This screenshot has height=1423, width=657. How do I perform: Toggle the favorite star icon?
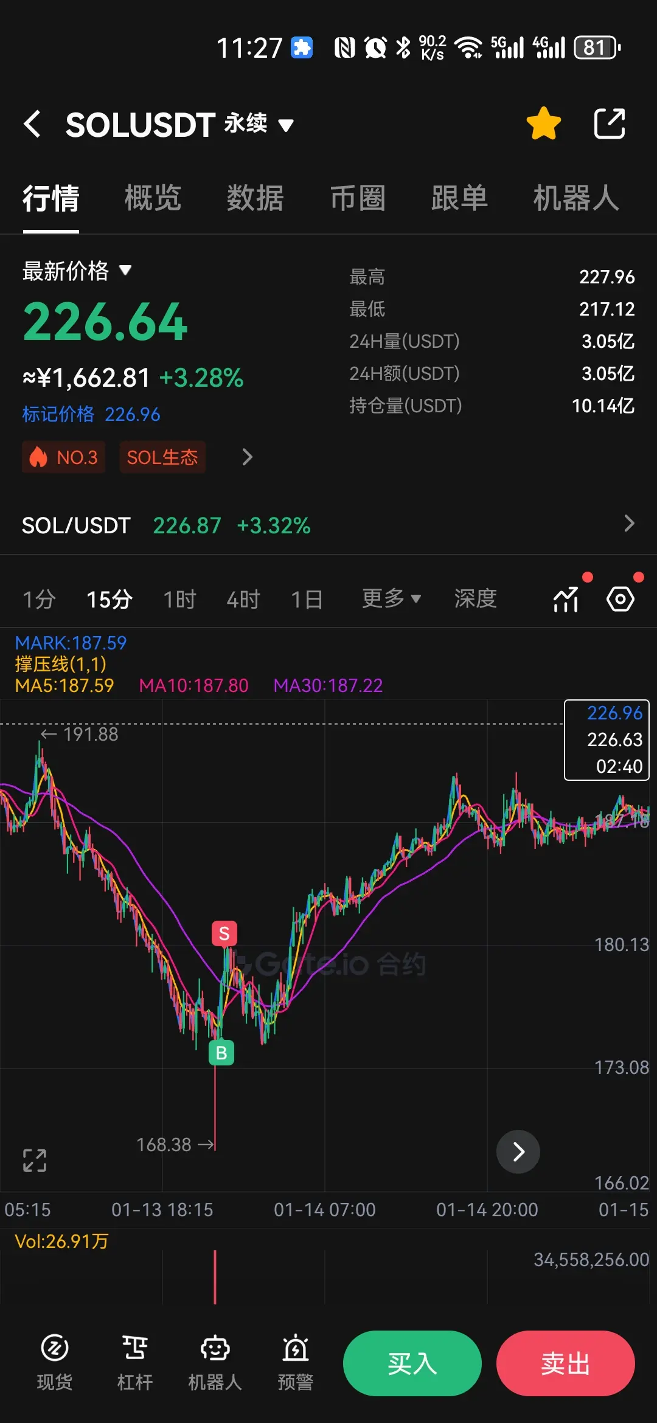tap(543, 123)
